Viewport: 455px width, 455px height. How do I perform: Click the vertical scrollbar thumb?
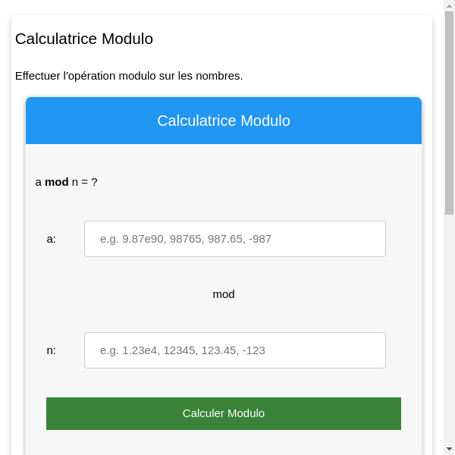click(449, 114)
